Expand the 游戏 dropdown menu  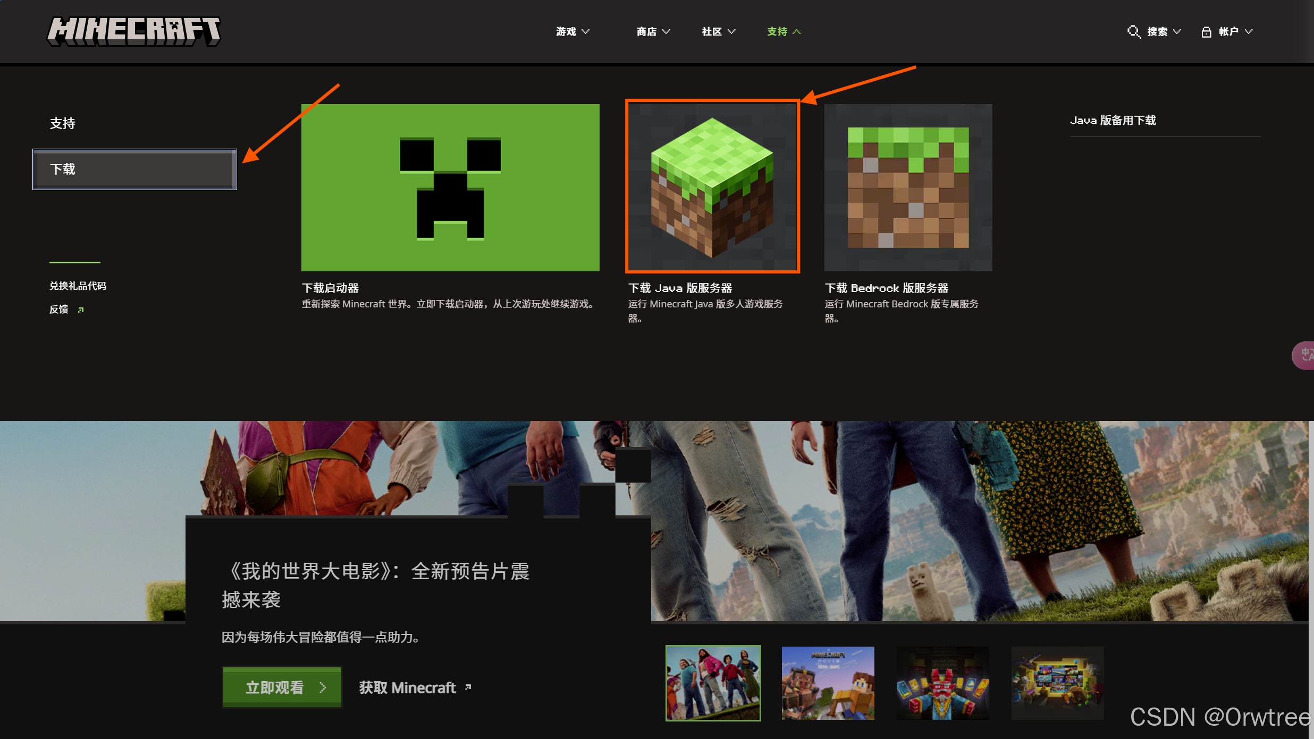(572, 32)
